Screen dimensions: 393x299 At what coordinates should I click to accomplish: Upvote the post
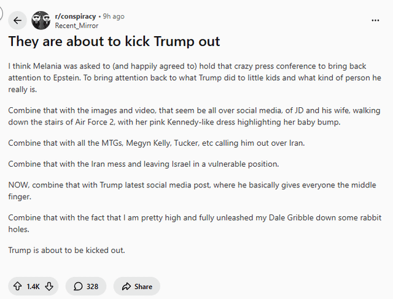17,286
